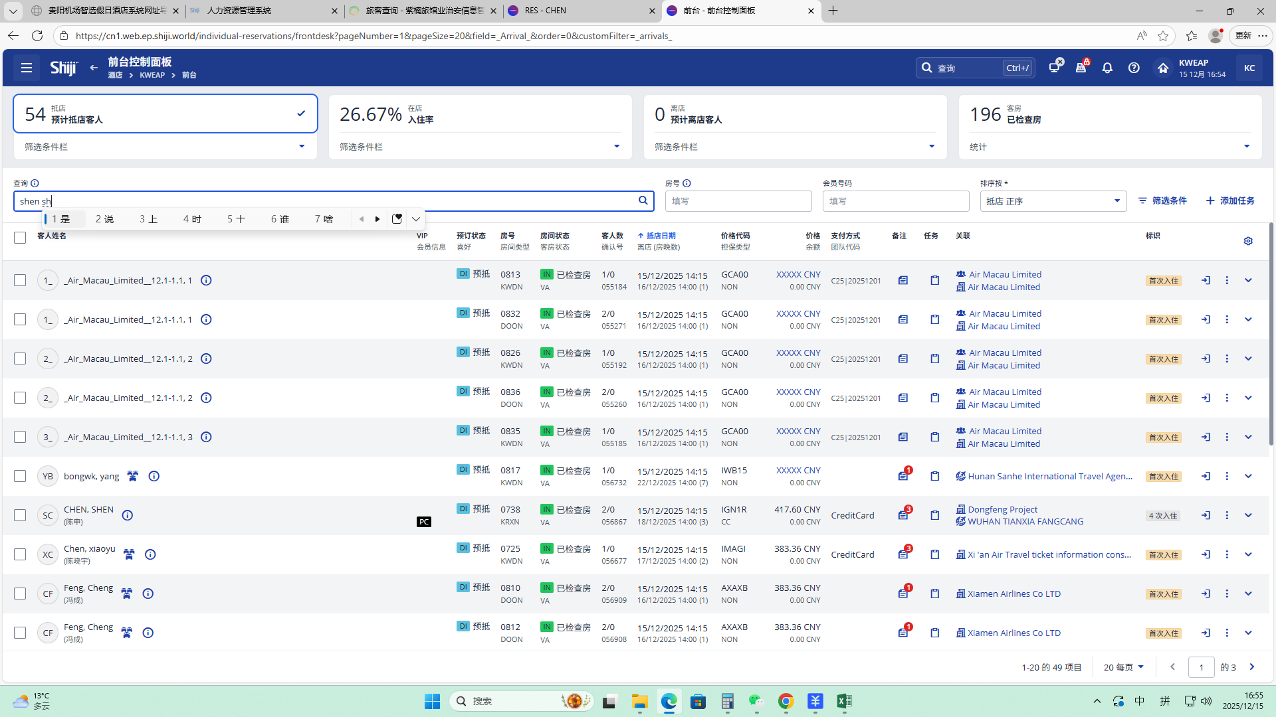Open the hamburger navigation menu

[27, 68]
